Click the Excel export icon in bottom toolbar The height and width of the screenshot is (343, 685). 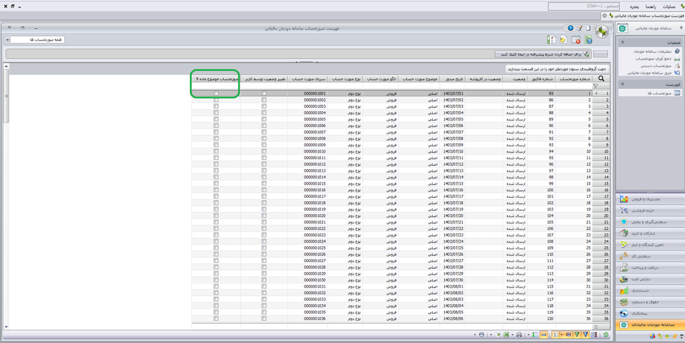click(506, 335)
